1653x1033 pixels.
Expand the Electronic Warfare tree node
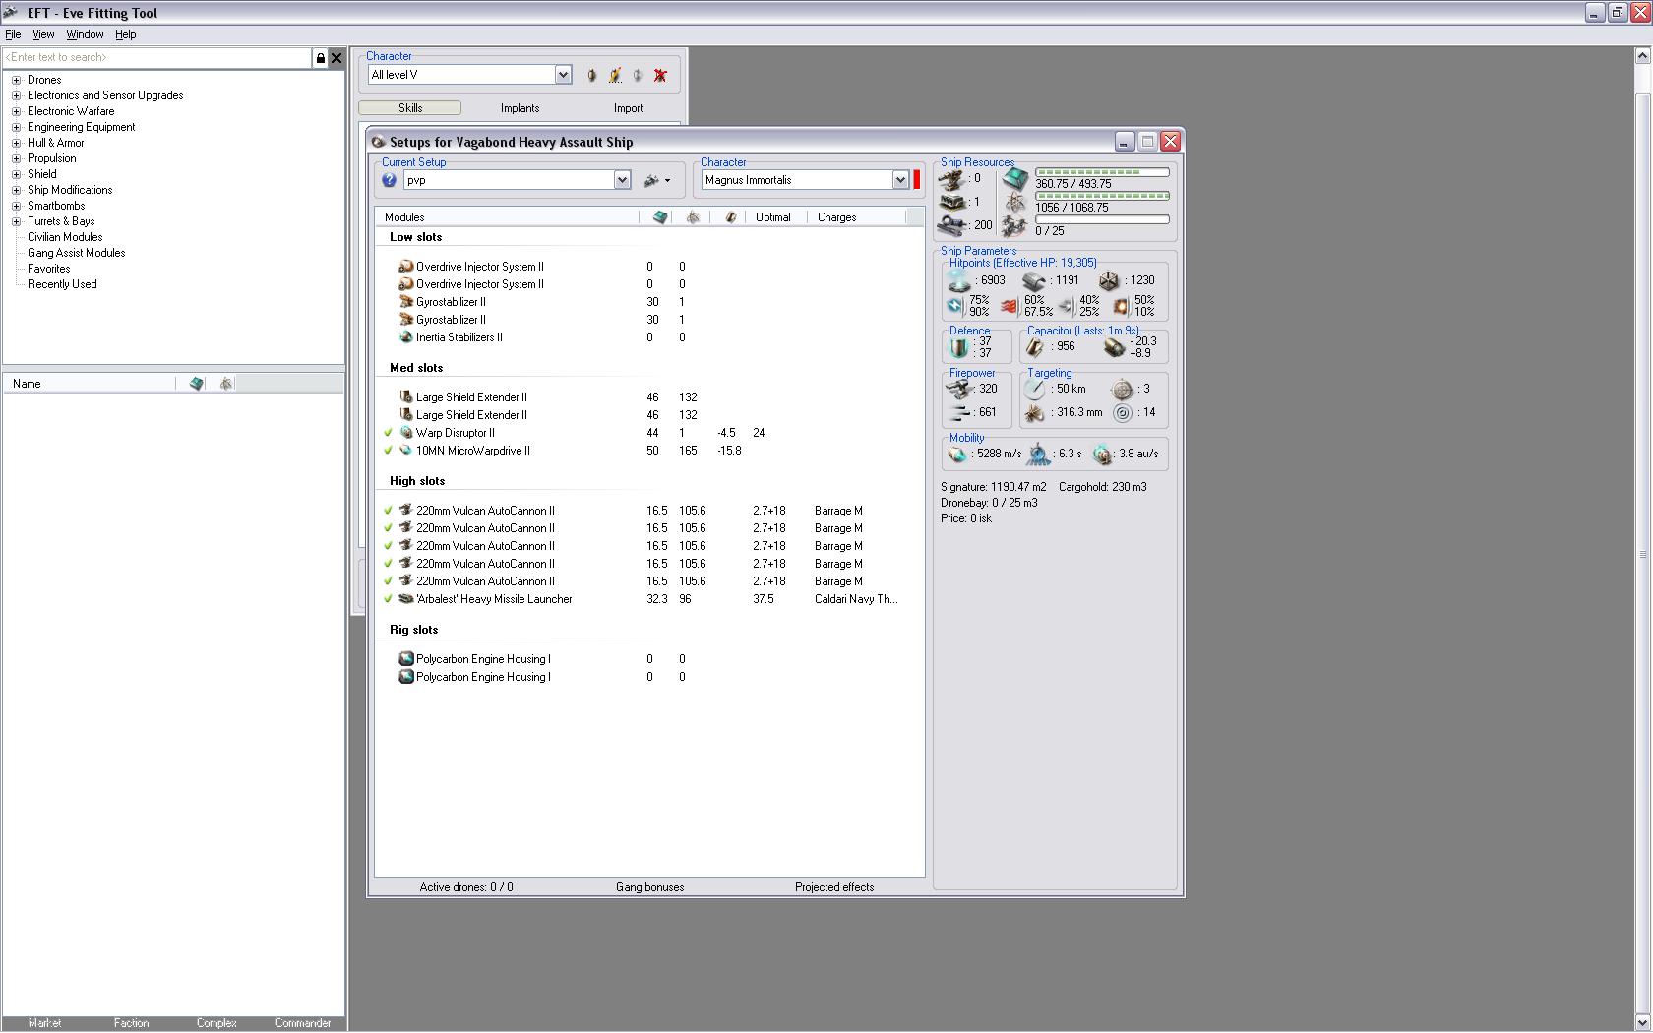click(x=16, y=111)
